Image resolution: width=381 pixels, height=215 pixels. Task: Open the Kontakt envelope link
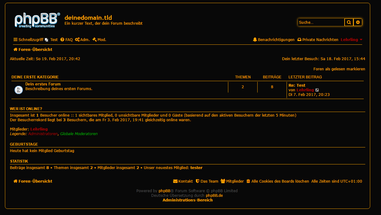183,181
